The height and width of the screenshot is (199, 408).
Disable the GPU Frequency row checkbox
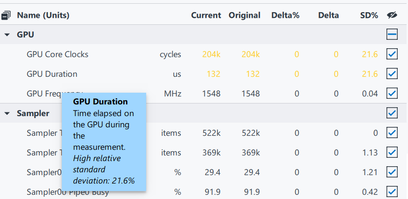392,94
